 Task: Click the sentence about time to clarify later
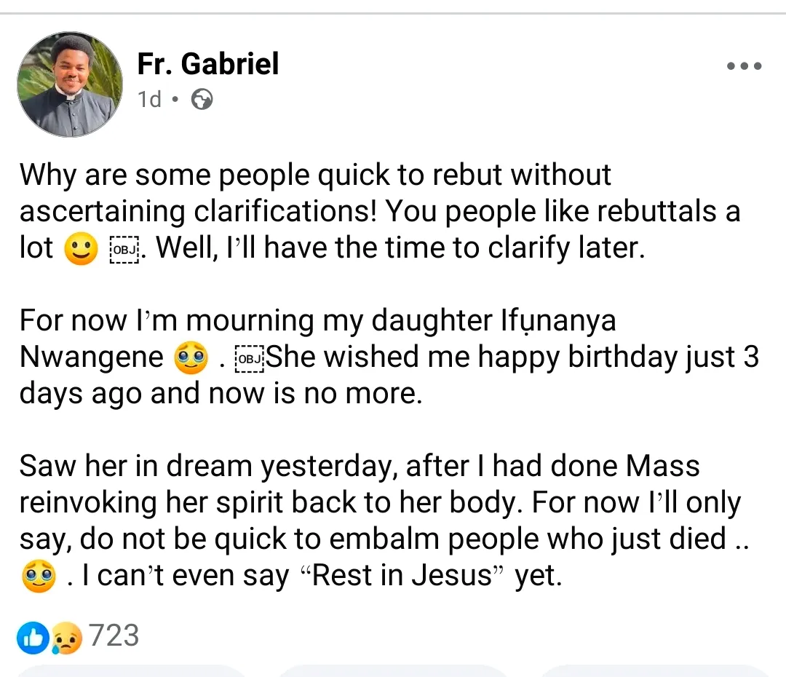click(x=400, y=248)
